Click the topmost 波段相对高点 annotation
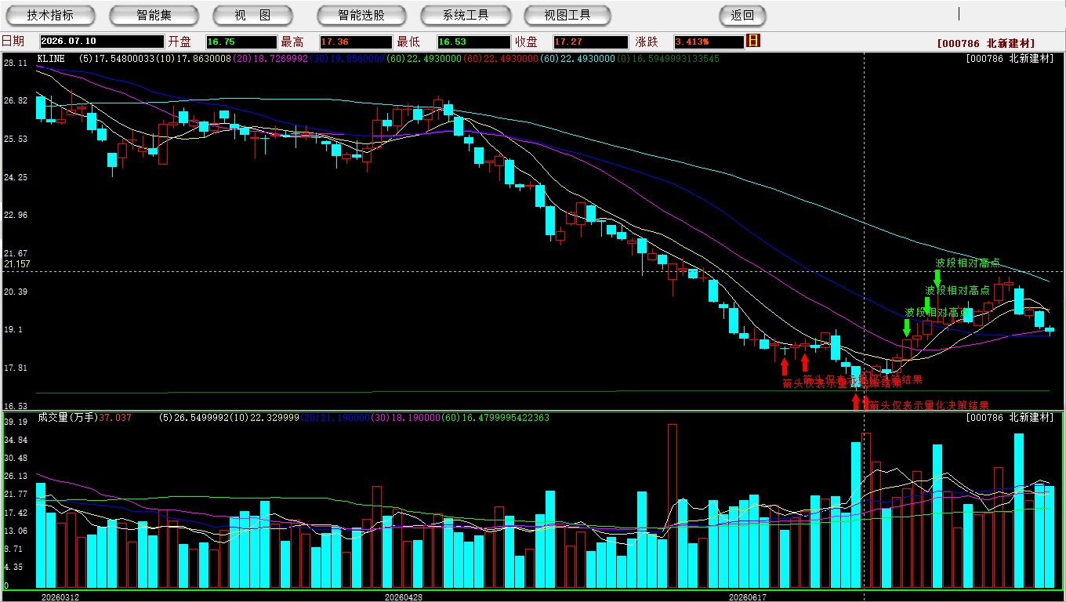1066x602 pixels. pos(967,263)
